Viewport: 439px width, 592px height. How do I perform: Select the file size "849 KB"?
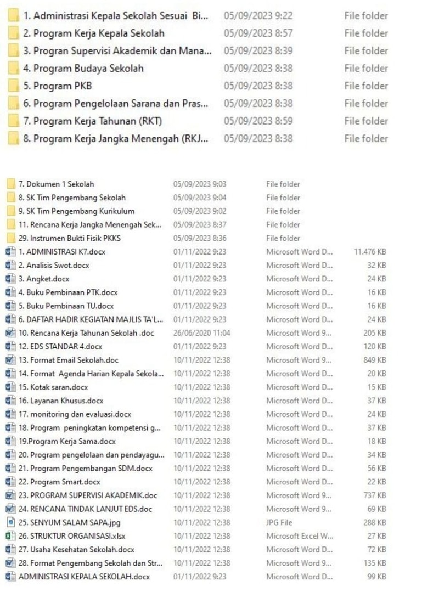(x=375, y=360)
